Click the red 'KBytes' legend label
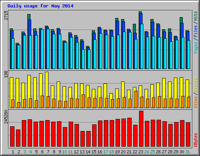The image size is (200, 156). click(196, 140)
